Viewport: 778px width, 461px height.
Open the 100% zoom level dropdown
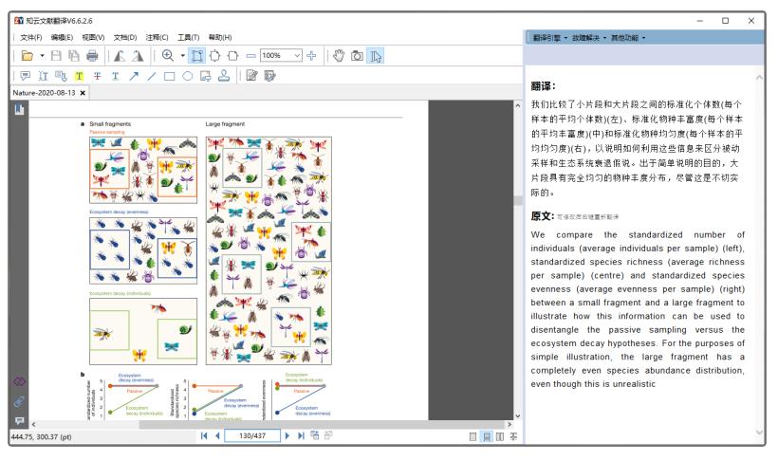click(x=298, y=56)
